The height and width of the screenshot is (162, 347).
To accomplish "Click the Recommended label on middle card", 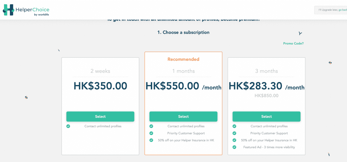I will pos(183,59).
